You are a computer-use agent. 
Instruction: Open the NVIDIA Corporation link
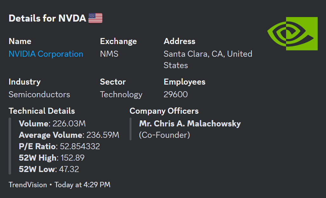click(46, 54)
